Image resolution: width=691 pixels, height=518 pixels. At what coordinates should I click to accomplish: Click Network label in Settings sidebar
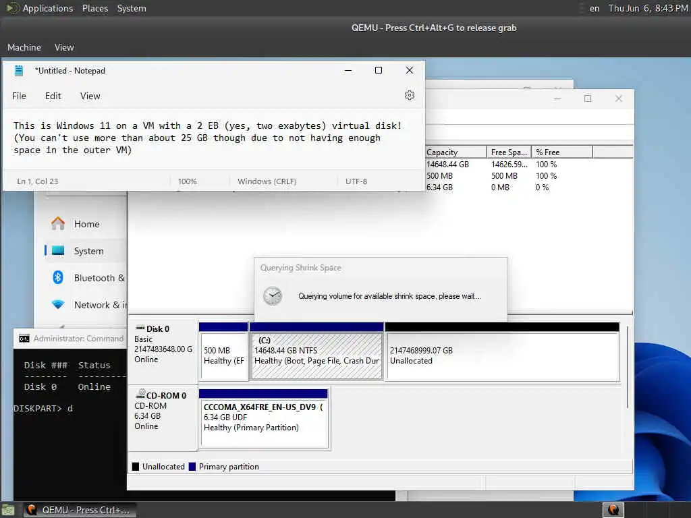101,305
